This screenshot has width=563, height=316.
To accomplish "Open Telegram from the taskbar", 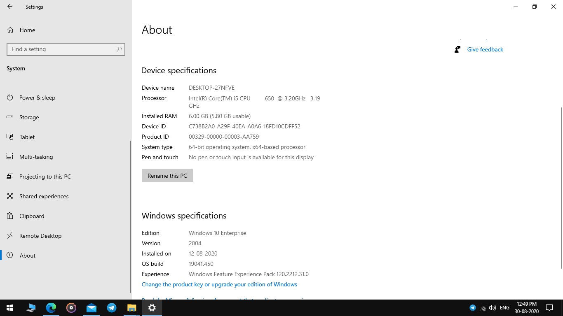I will [x=112, y=308].
